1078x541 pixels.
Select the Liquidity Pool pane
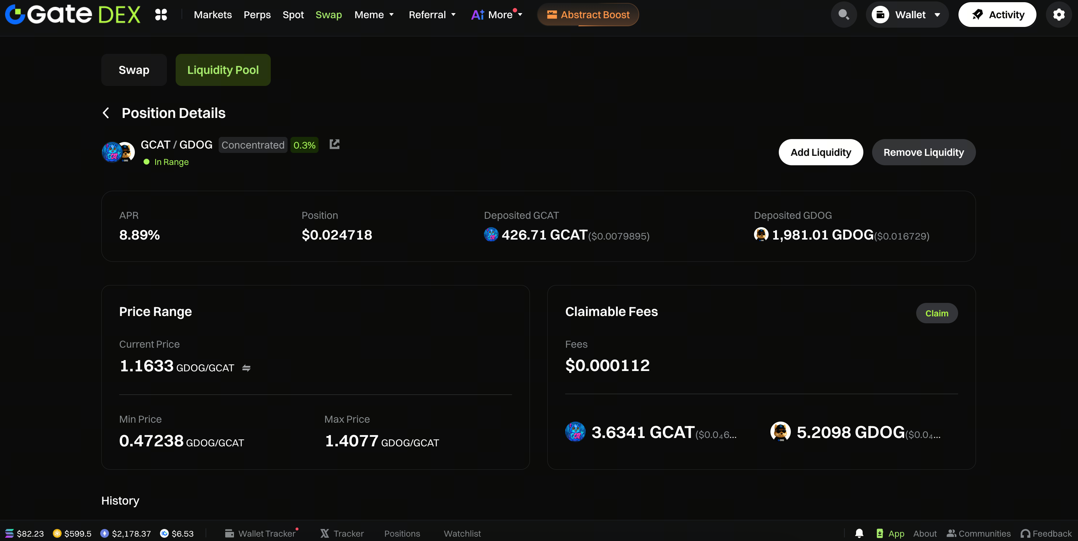[223, 70]
